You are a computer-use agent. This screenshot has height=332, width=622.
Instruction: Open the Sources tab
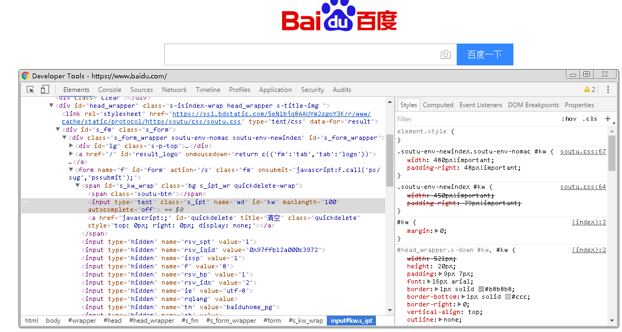tap(142, 90)
